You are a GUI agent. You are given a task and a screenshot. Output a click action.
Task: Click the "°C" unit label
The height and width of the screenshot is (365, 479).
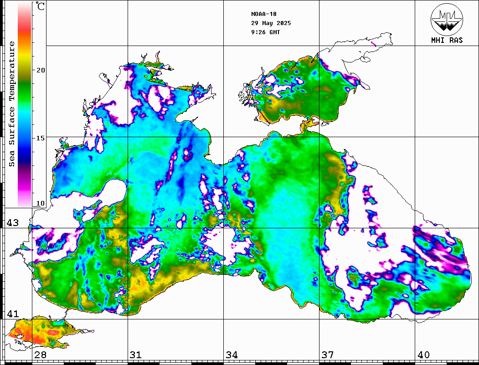pos(40,6)
